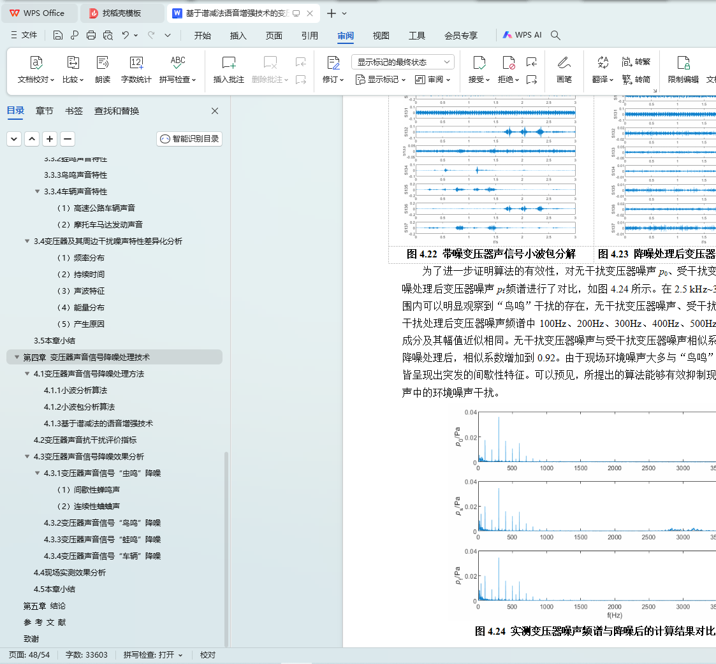Open the 工具 ribbon tab
The image size is (716, 664).
[x=417, y=36]
